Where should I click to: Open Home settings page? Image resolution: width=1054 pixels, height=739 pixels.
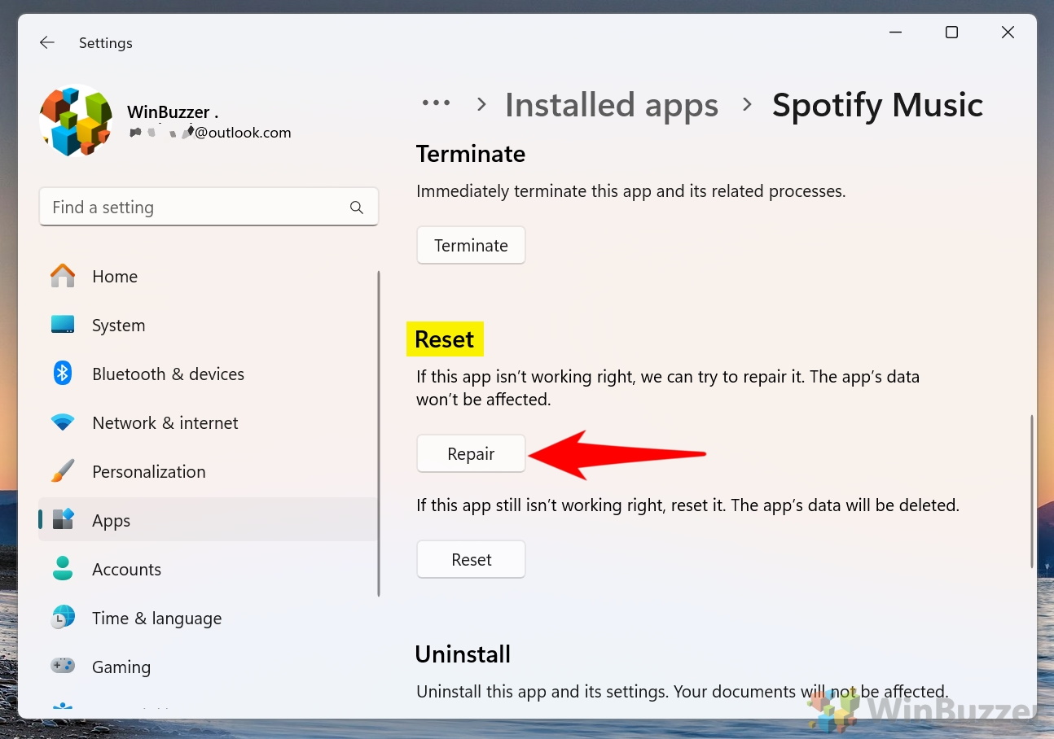coord(115,277)
